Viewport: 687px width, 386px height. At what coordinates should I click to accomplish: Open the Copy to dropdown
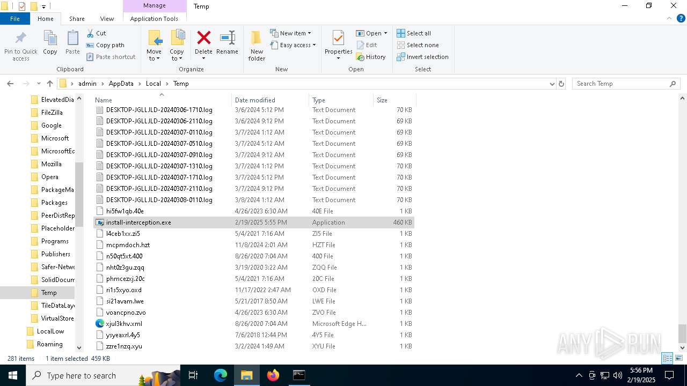[x=177, y=46]
